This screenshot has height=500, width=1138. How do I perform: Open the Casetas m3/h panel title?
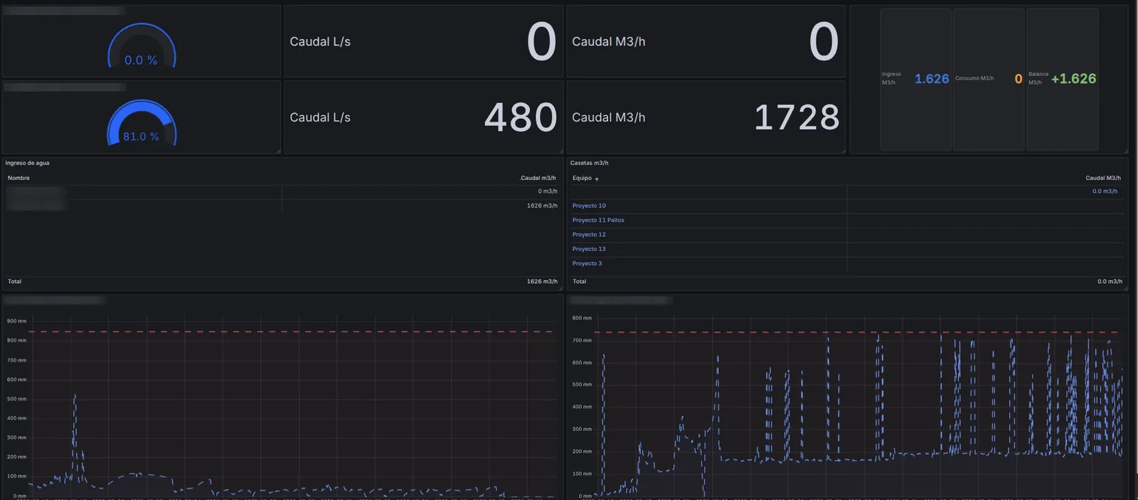coord(589,163)
